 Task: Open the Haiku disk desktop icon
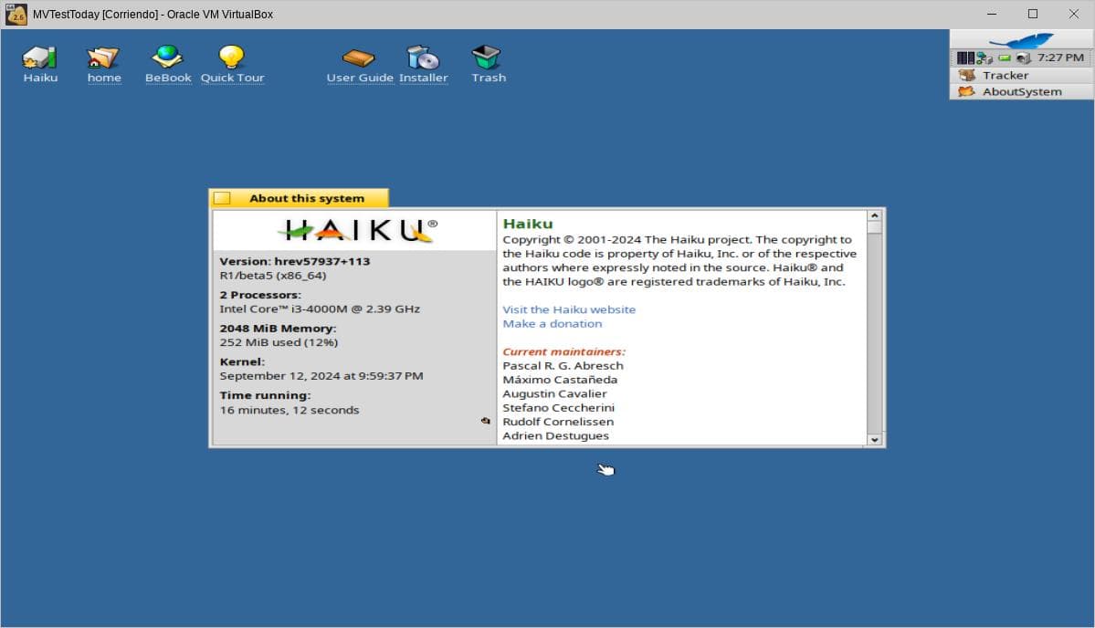(x=40, y=58)
